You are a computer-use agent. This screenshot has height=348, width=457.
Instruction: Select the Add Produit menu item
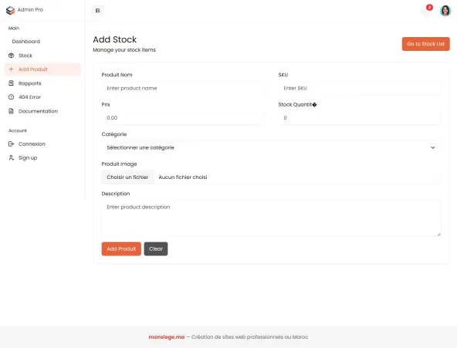(x=43, y=69)
